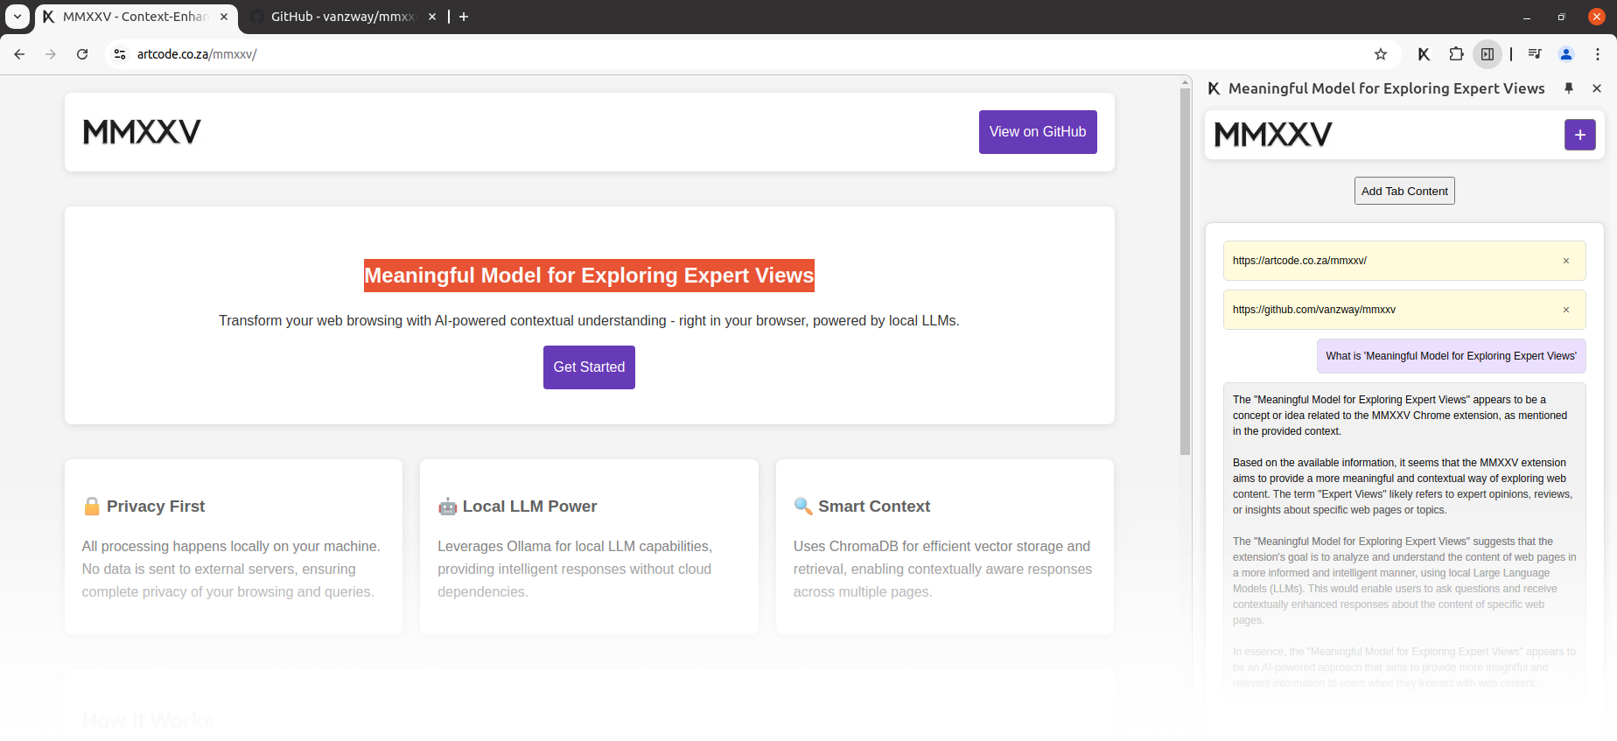Switch to the GitHub vanzway/mmxxv tab
The height and width of the screenshot is (741, 1617).
[x=343, y=17]
